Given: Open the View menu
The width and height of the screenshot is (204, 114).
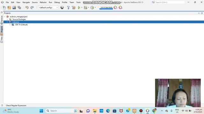Looking at the screenshot, I should pyautogui.click(x=18, y=2).
